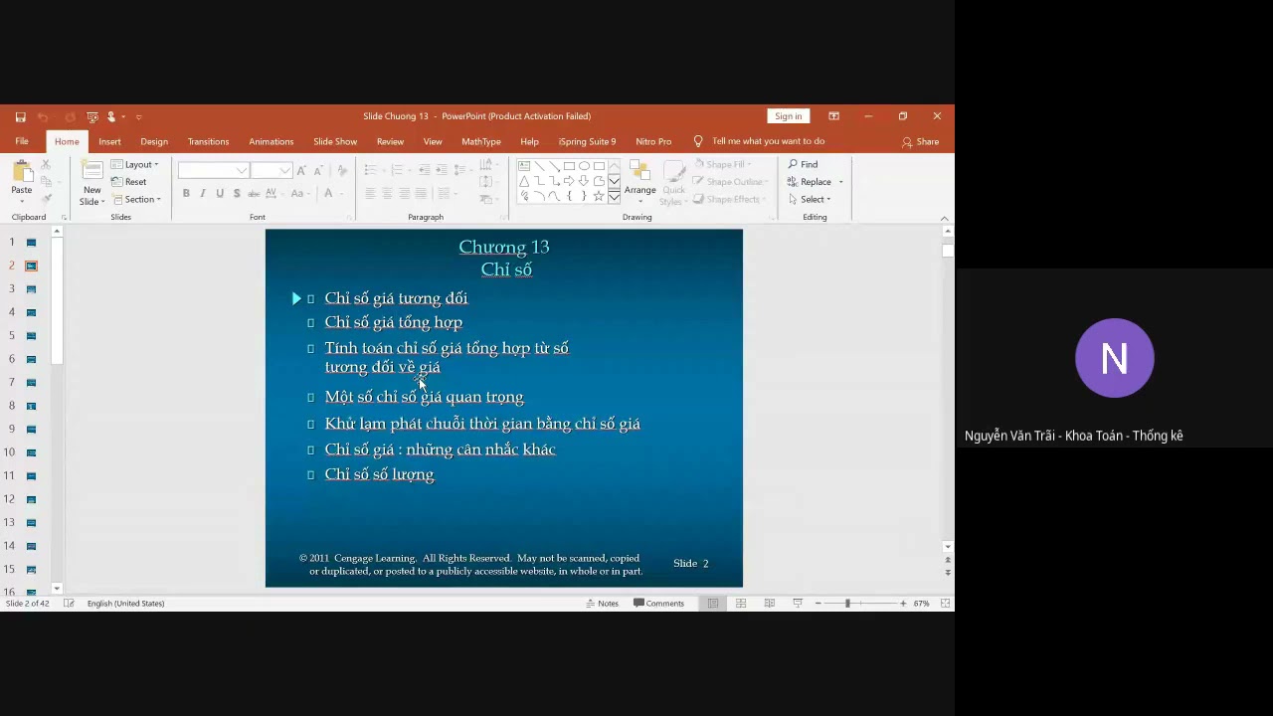1273x716 pixels.
Task: Open the File menu
Action: (22, 141)
